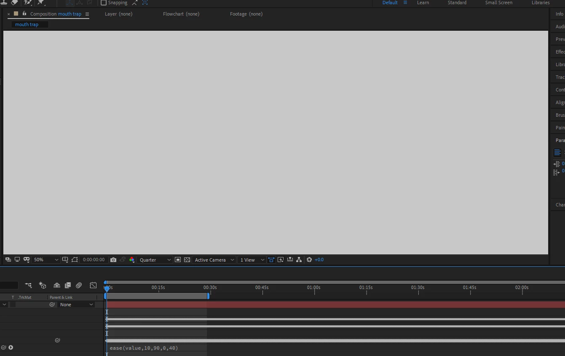Open the expression language menu play icon
This screenshot has height=356, width=565.
(11, 348)
